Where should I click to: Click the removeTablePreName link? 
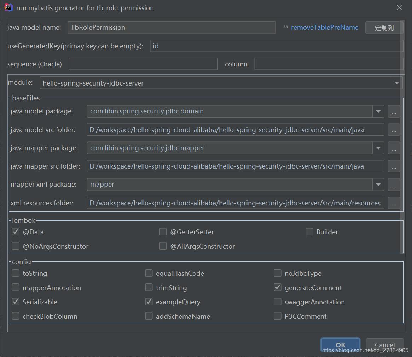pyautogui.click(x=324, y=28)
